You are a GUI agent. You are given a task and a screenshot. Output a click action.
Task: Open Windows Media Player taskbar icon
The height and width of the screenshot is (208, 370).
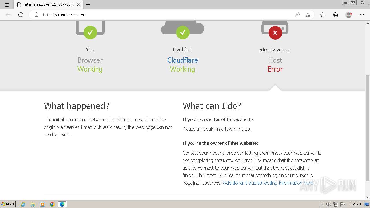pos(42,204)
